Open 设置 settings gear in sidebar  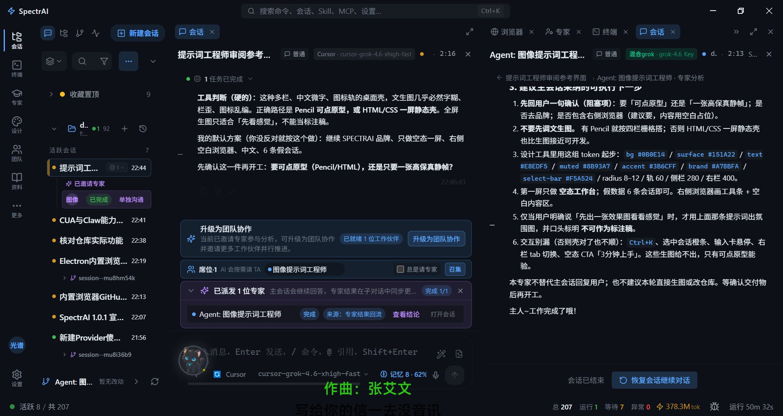[17, 378]
